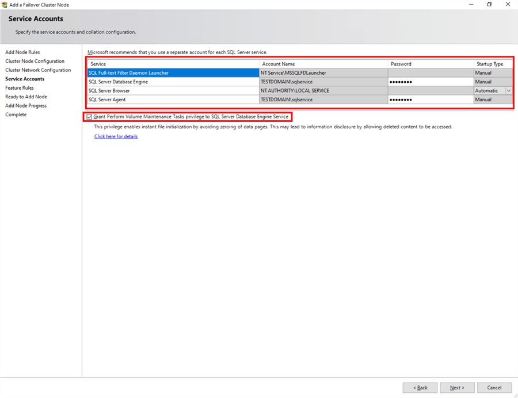518x398 pixels.
Task: Open the 'Click here for details' link
Action: point(116,136)
